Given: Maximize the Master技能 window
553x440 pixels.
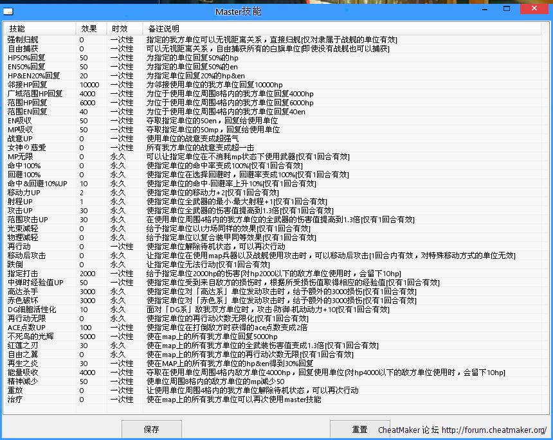Looking at the screenshot, I should click(508, 10).
